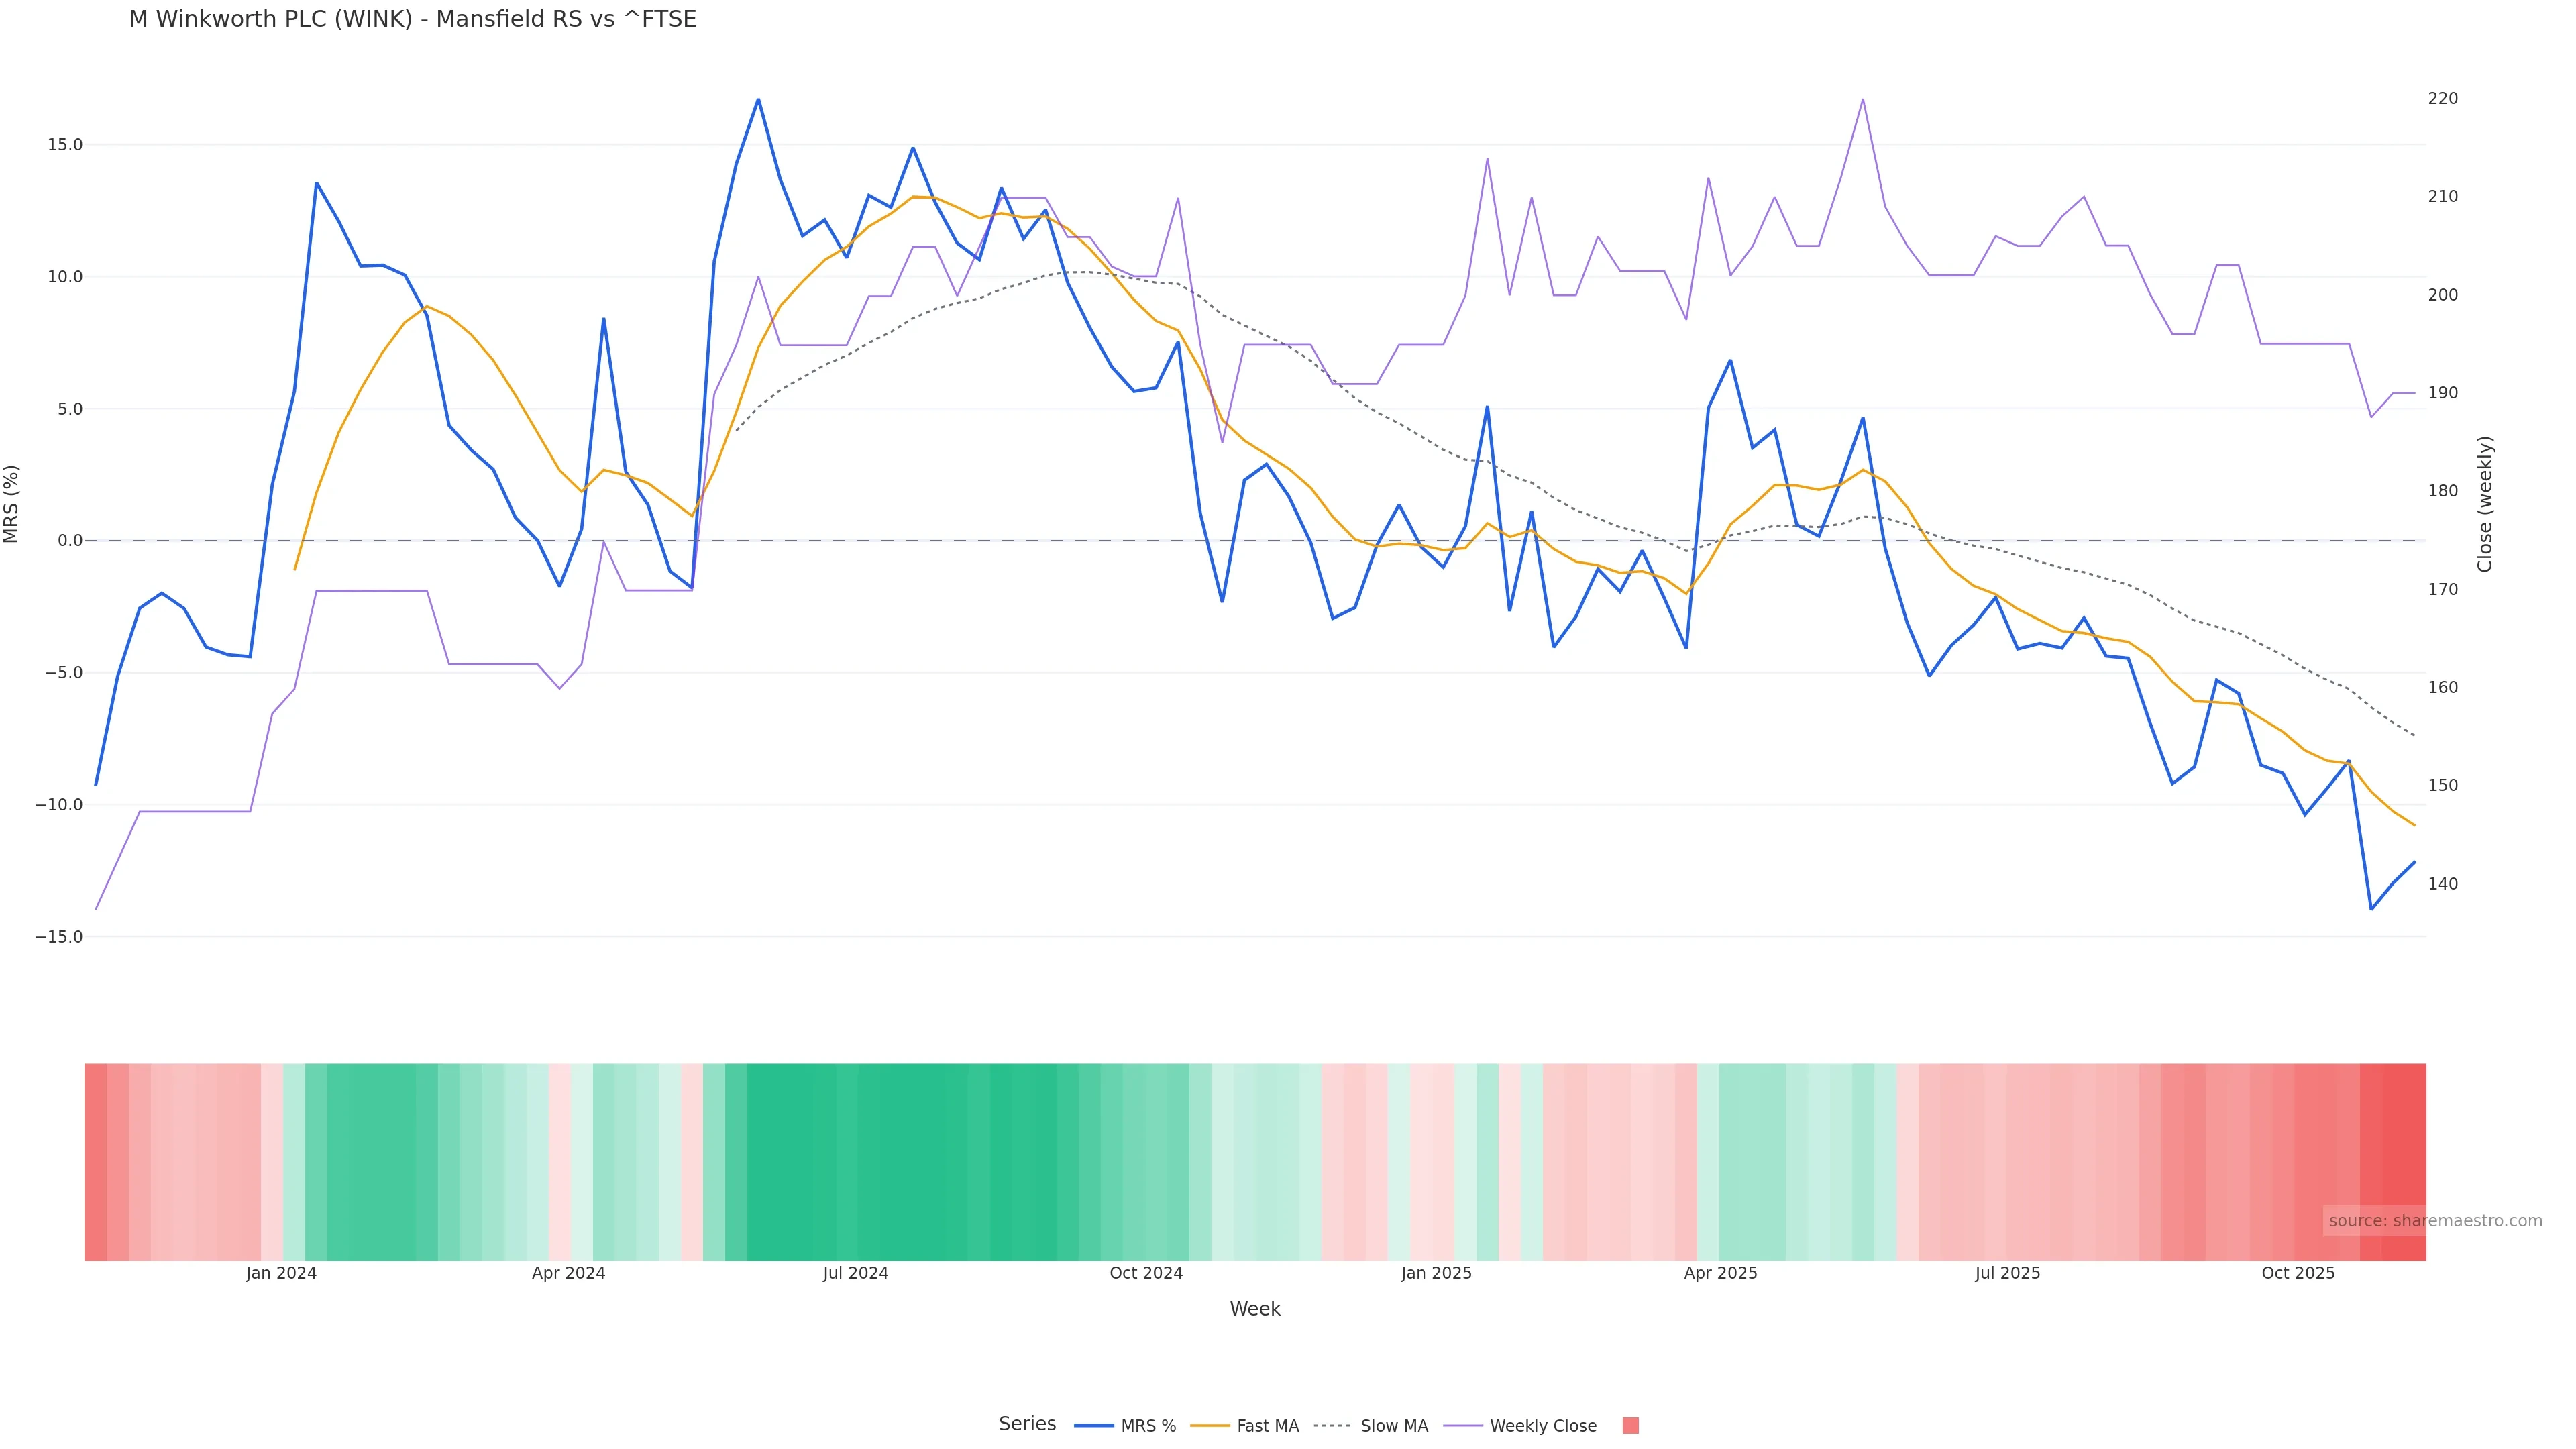This screenshot has width=2576, height=1449.
Task: Click the Close (weekly) right axis title
Action: [x=2485, y=504]
